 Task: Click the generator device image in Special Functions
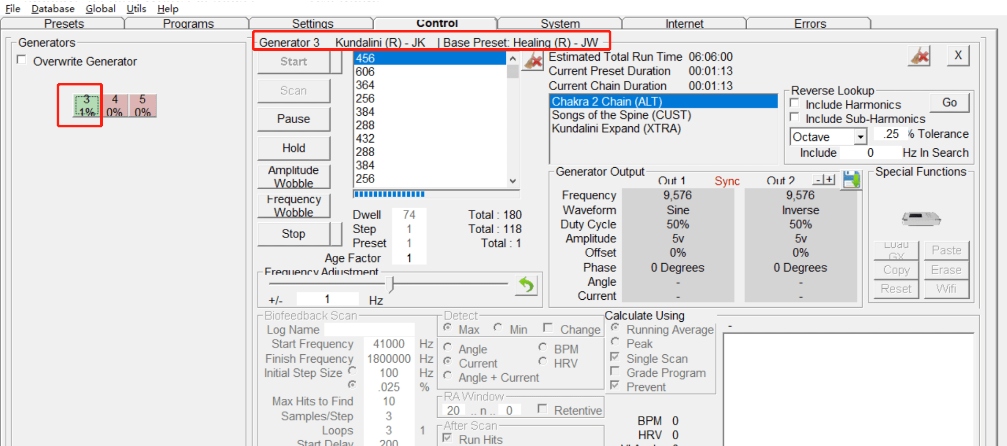click(x=921, y=217)
